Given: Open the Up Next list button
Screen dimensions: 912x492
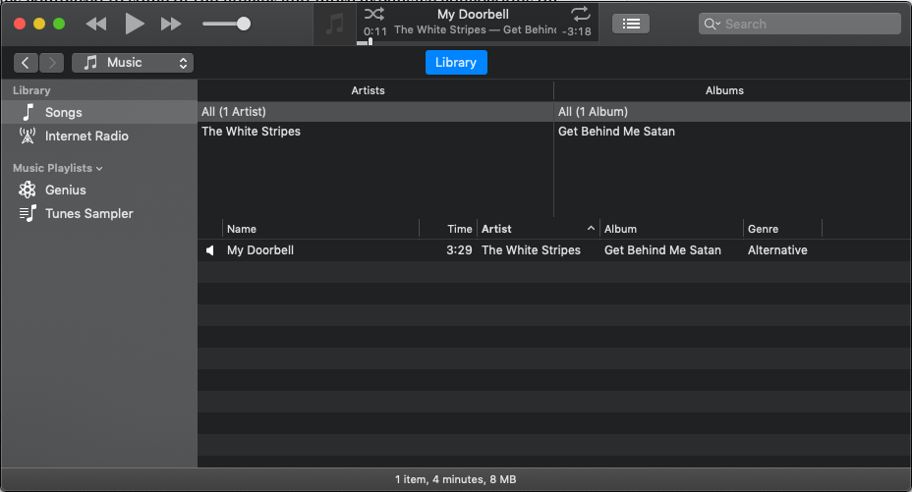Looking at the screenshot, I should (631, 24).
